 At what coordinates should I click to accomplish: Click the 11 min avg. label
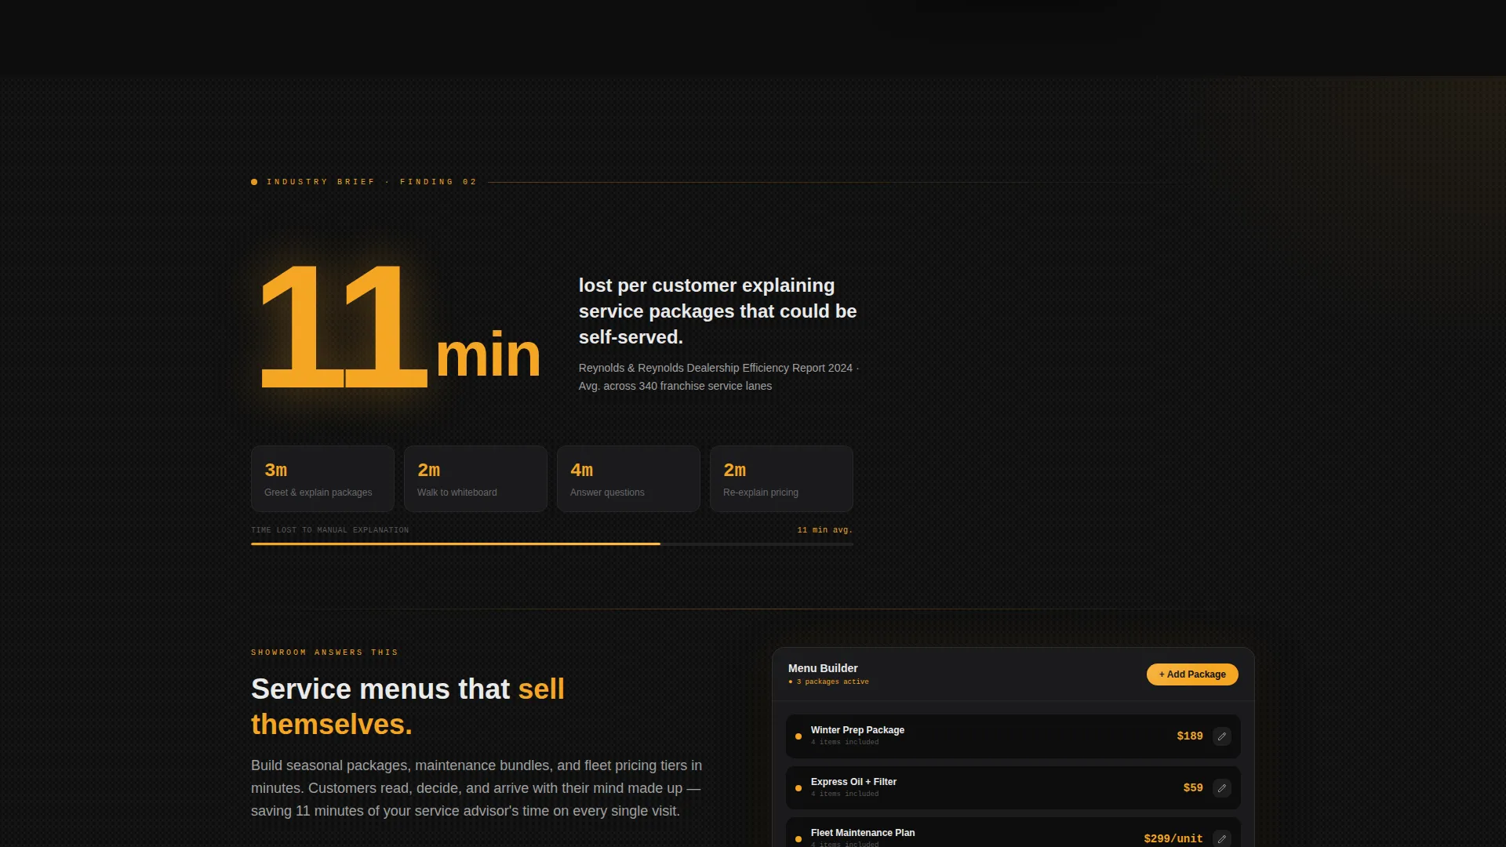[824, 530]
